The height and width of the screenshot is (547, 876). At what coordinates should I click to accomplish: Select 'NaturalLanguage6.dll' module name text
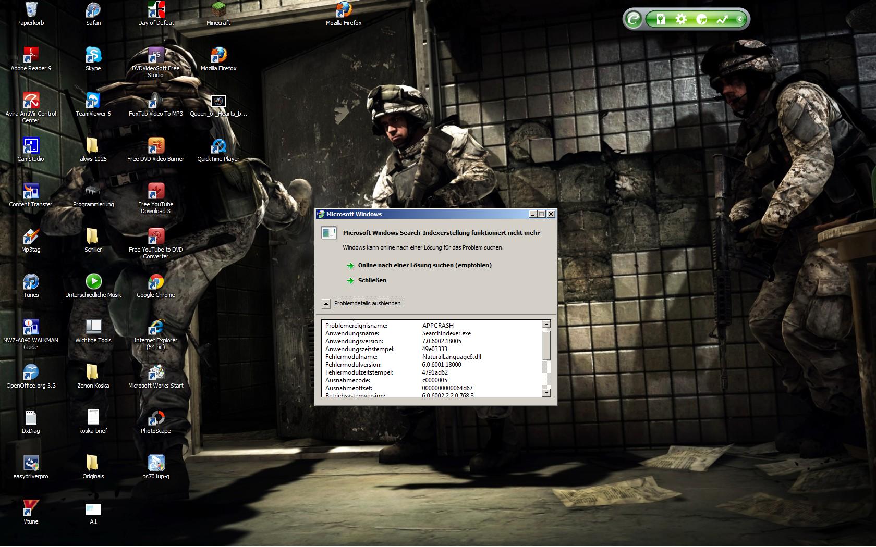coord(452,357)
